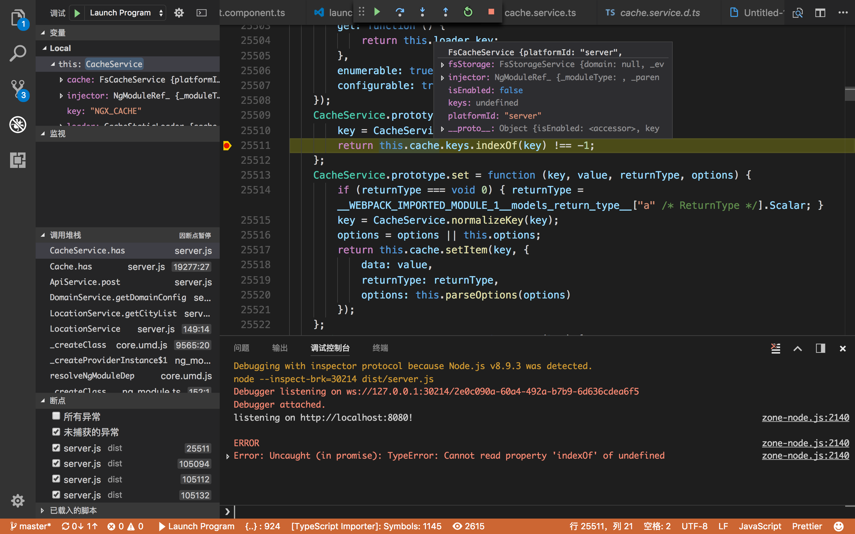Select Cache.has call stack frame
The width and height of the screenshot is (855, 534).
click(x=128, y=267)
